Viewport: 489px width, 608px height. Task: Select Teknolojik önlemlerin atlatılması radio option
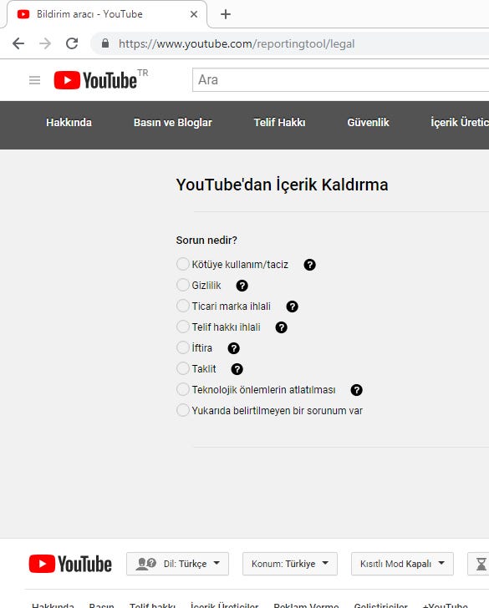pos(183,389)
